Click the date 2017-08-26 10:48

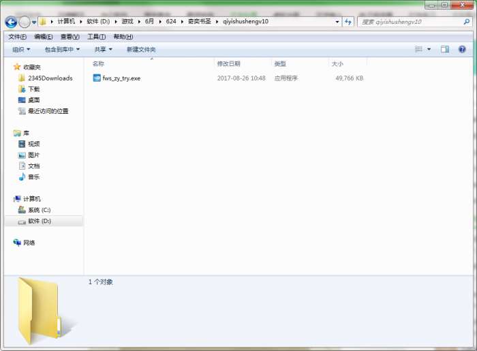click(241, 78)
